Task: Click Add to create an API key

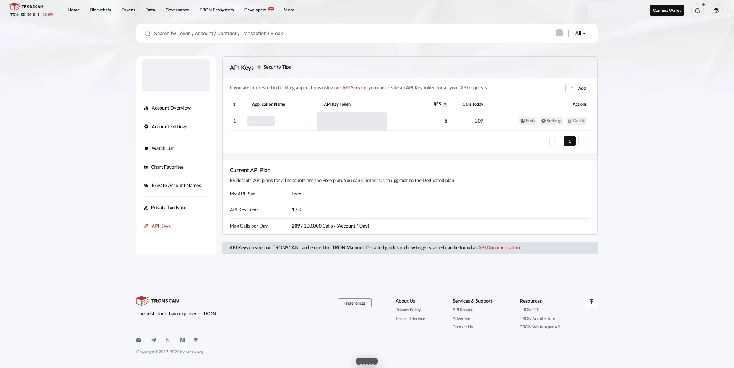Action: (578, 88)
